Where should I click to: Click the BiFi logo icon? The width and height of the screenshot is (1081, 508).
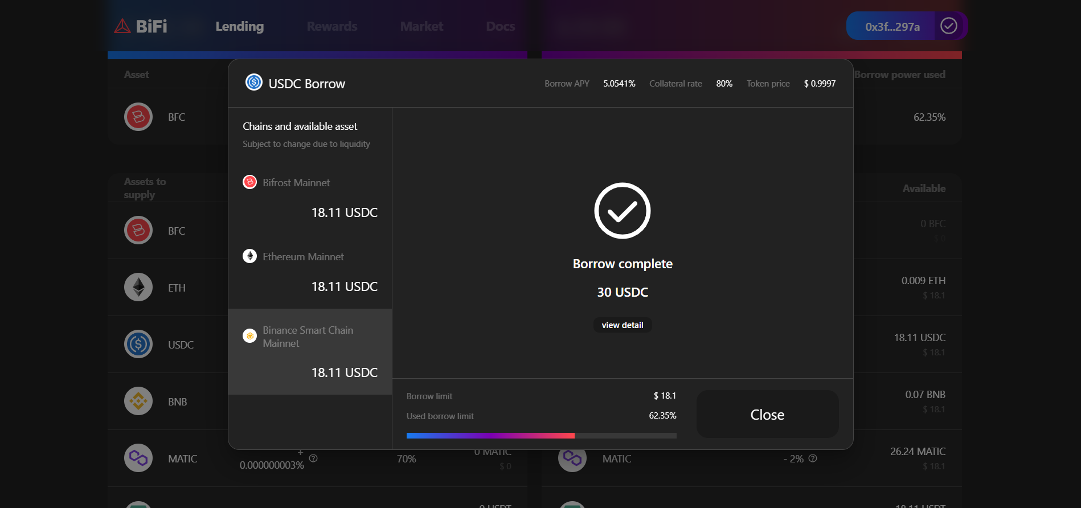pos(122,26)
